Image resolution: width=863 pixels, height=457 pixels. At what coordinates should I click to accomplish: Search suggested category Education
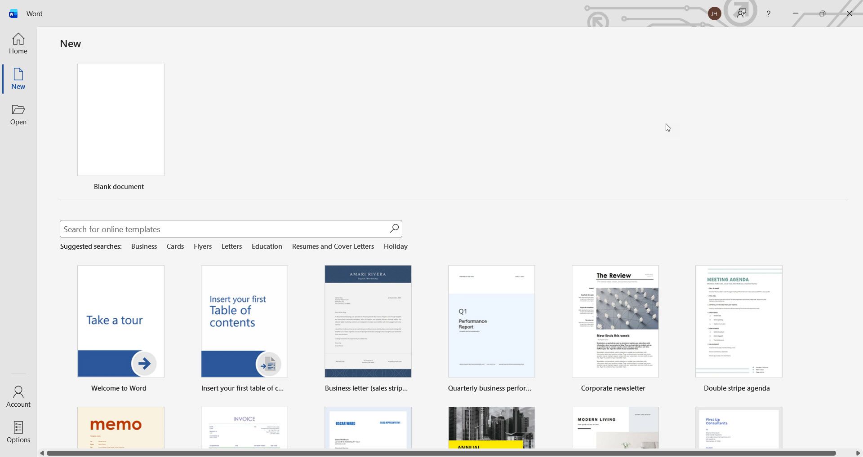[267, 246]
